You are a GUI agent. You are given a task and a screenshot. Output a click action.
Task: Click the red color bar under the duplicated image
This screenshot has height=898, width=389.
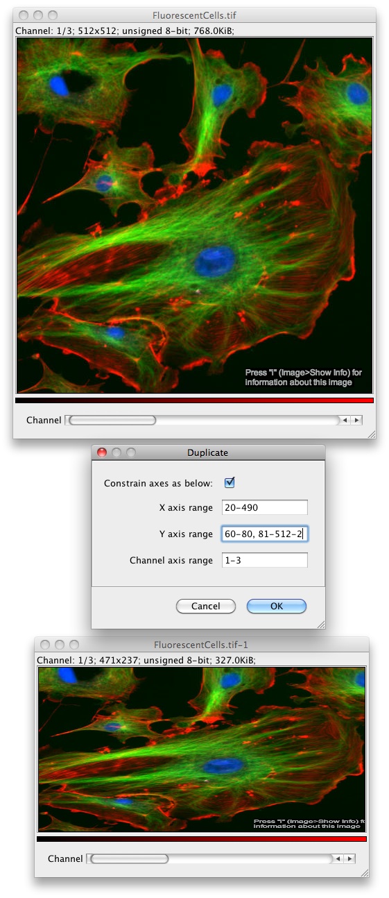(x=202, y=839)
